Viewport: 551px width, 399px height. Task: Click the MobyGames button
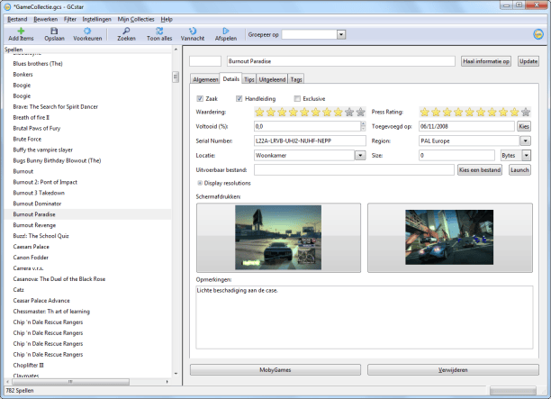pyautogui.click(x=275, y=369)
